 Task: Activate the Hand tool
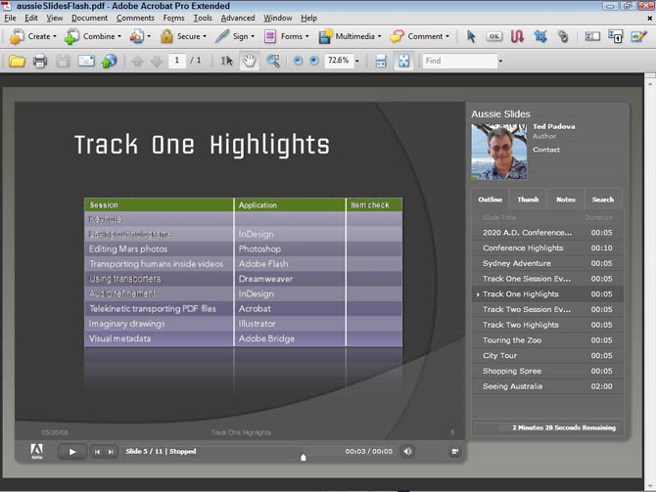250,61
